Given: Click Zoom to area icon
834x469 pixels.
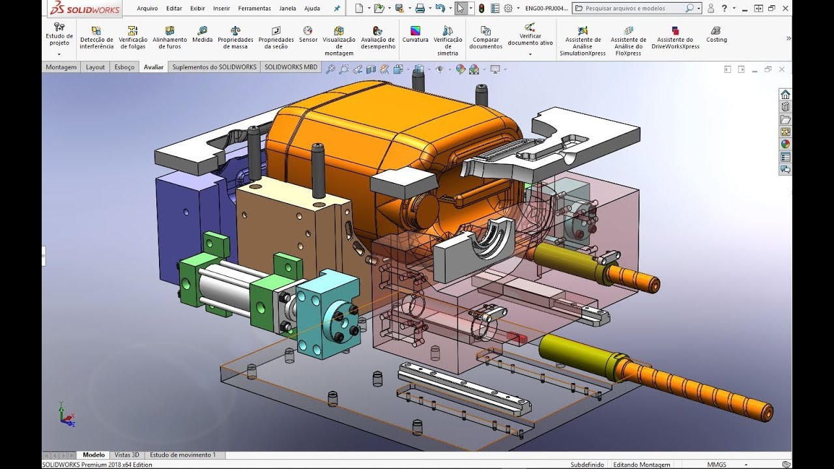Looking at the screenshot, I should (343, 69).
